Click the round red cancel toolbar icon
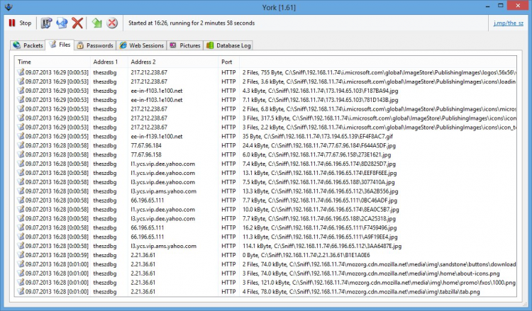532x311 pixels. (x=112, y=23)
